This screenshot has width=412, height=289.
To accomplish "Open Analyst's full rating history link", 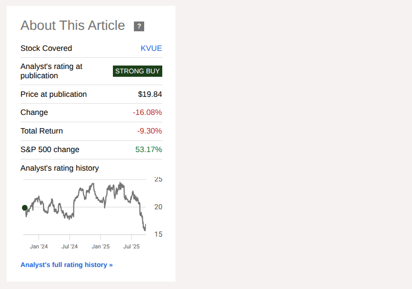I will click(x=66, y=265).
